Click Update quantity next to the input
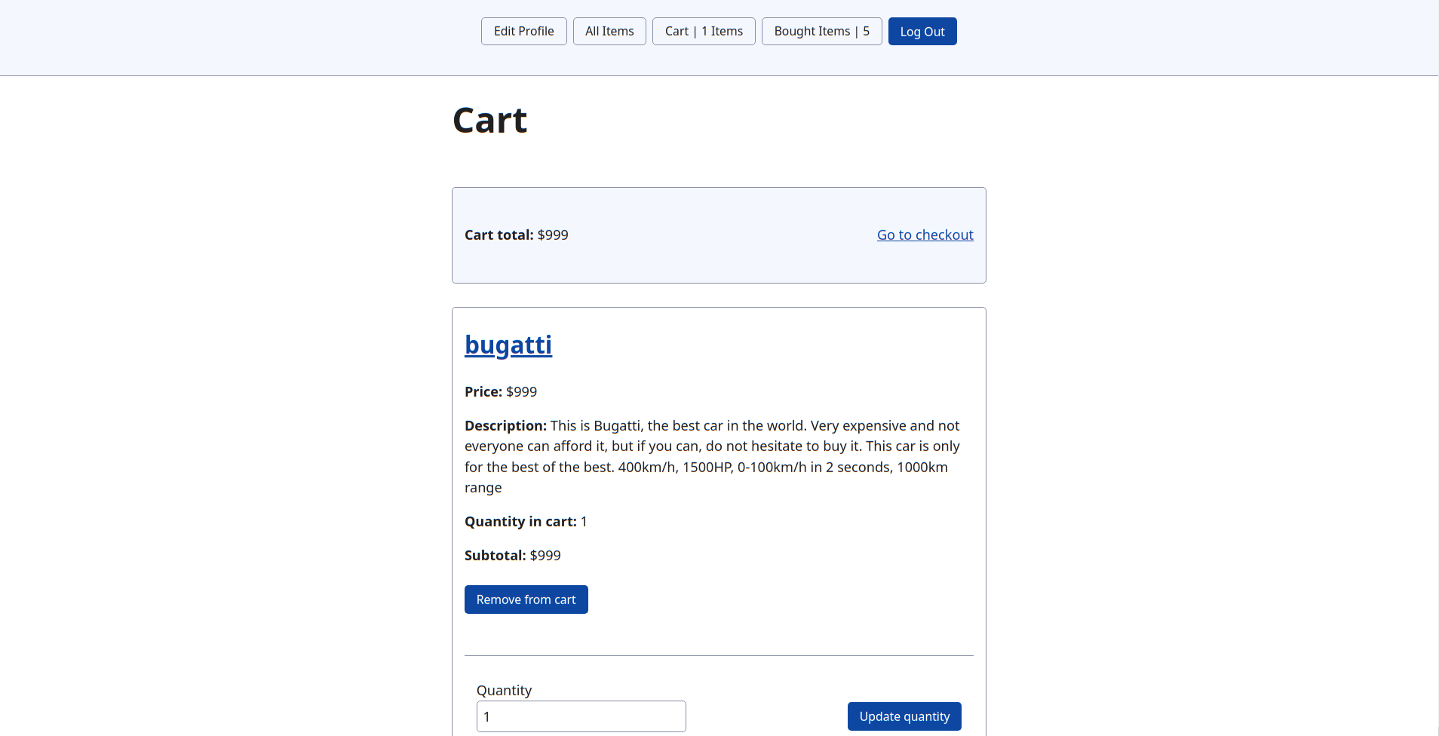Viewport: 1439px width, 736px height. tap(904, 716)
